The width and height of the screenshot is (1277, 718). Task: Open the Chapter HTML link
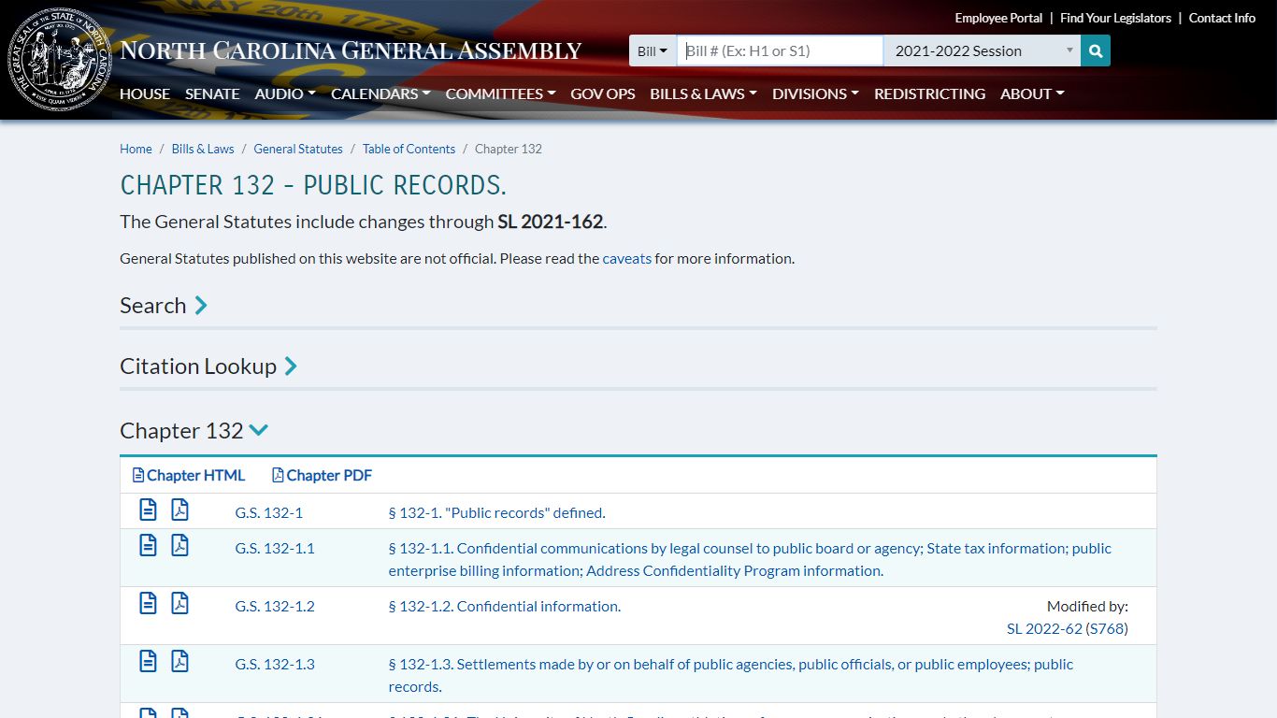pos(189,475)
